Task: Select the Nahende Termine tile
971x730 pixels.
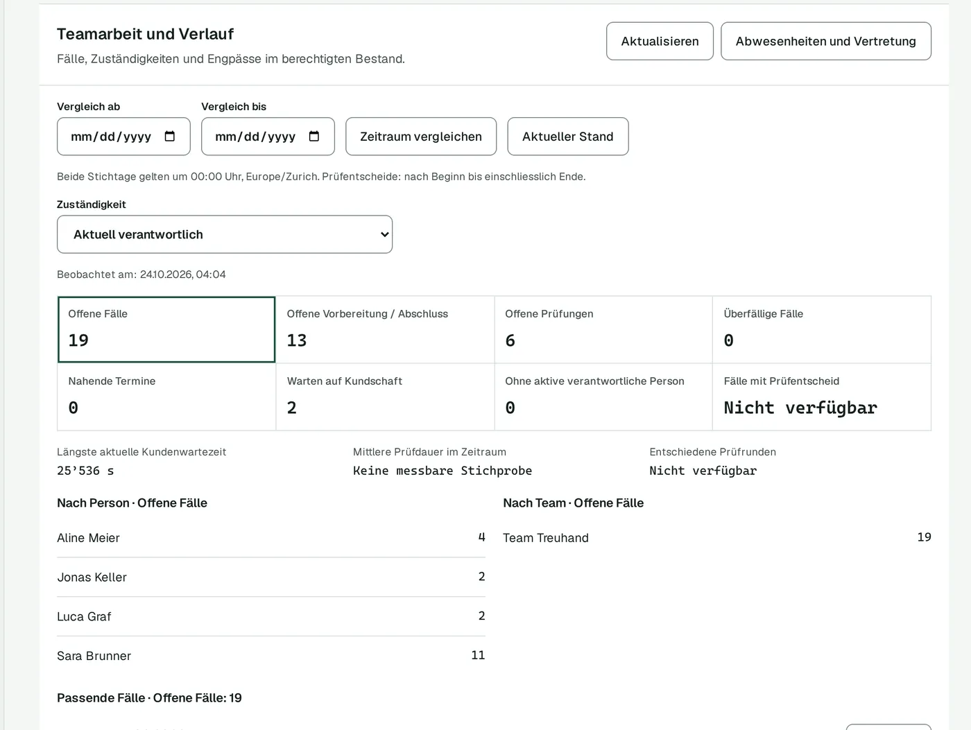Action: pos(166,397)
